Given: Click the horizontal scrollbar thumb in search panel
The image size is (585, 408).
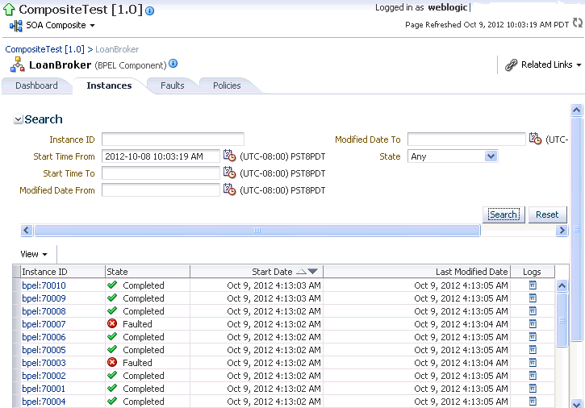Looking at the screenshot, I should tap(257, 230).
